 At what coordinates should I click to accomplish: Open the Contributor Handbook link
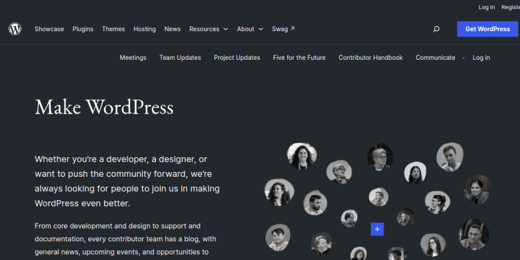tap(370, 58)
